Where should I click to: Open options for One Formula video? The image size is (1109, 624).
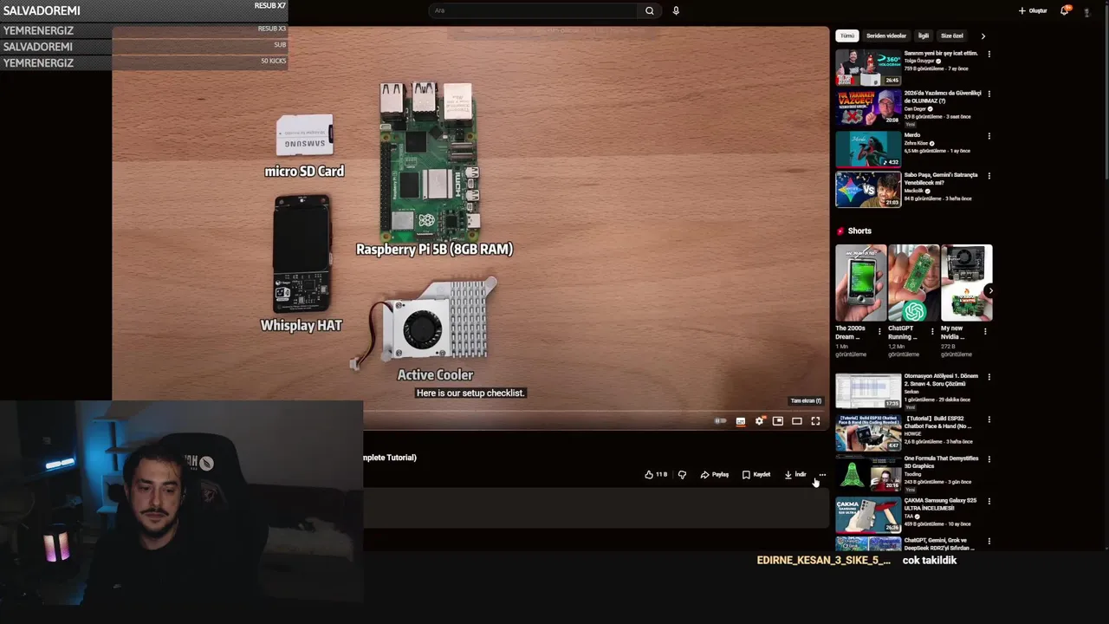(989, 460)
